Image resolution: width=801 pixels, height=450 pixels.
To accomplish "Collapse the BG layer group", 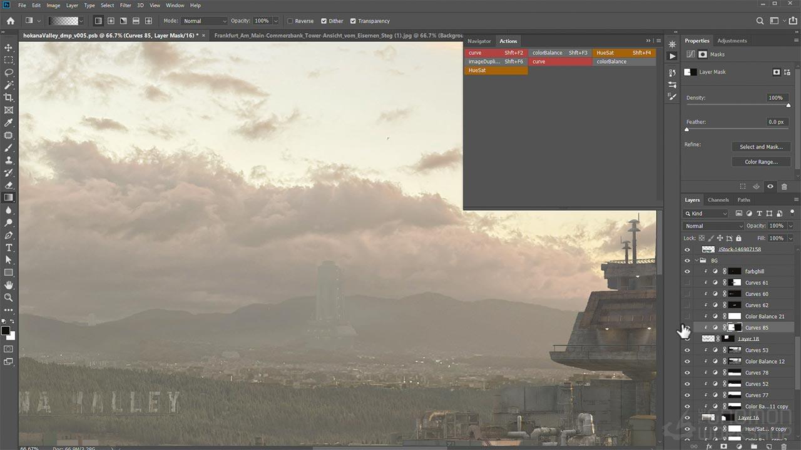I will coord(696,261).
